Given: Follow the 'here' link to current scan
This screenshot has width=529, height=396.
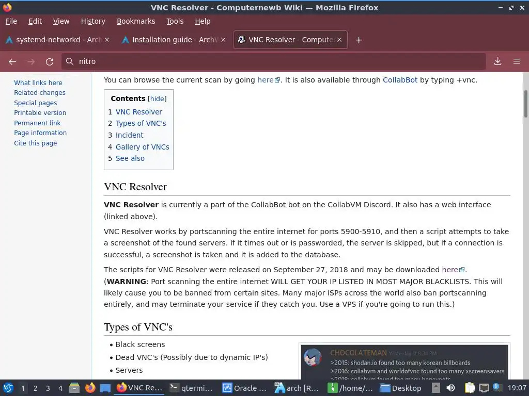Looking at the screenshot, I should click(x=269, y=80).
